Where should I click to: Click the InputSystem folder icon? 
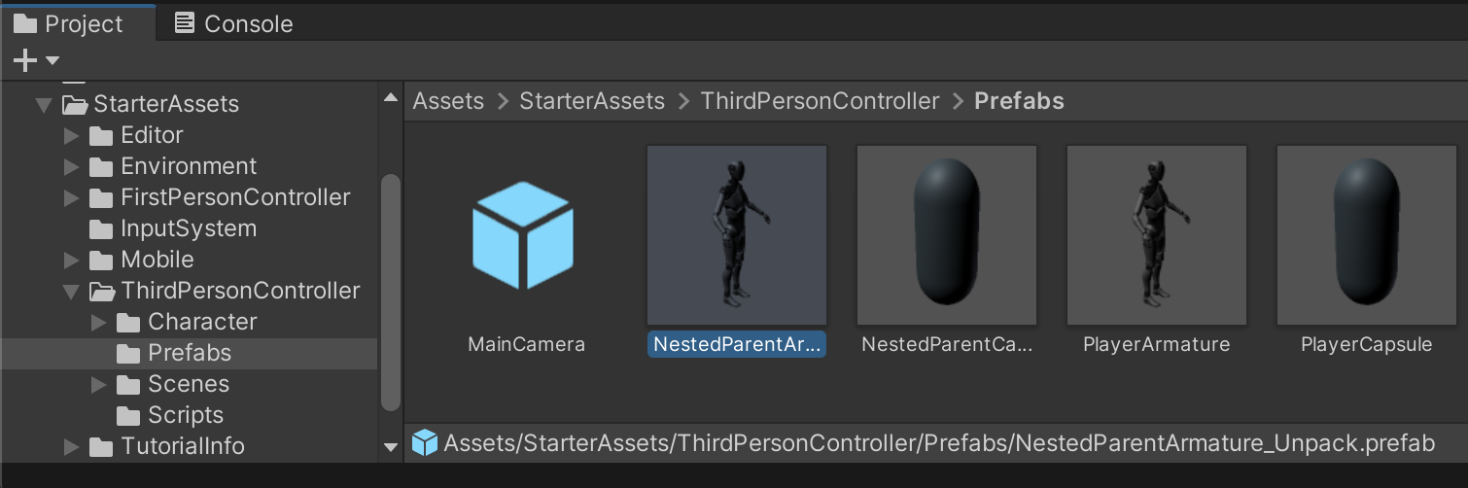(101, 229)
